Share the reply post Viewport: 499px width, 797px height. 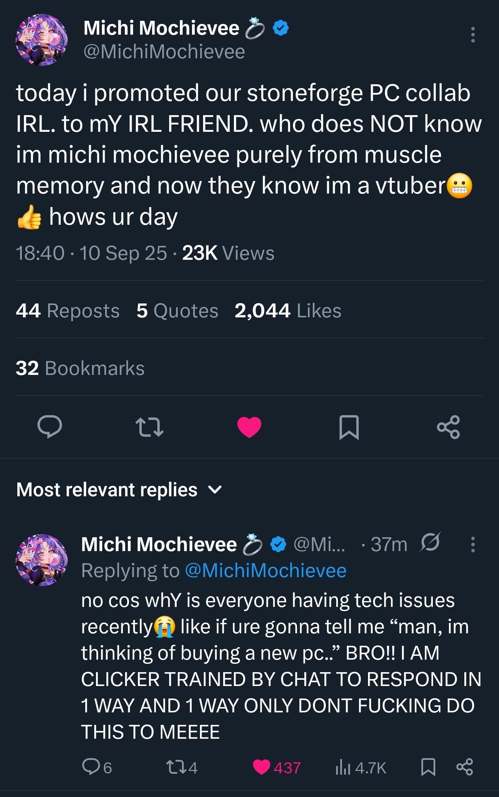465,767
